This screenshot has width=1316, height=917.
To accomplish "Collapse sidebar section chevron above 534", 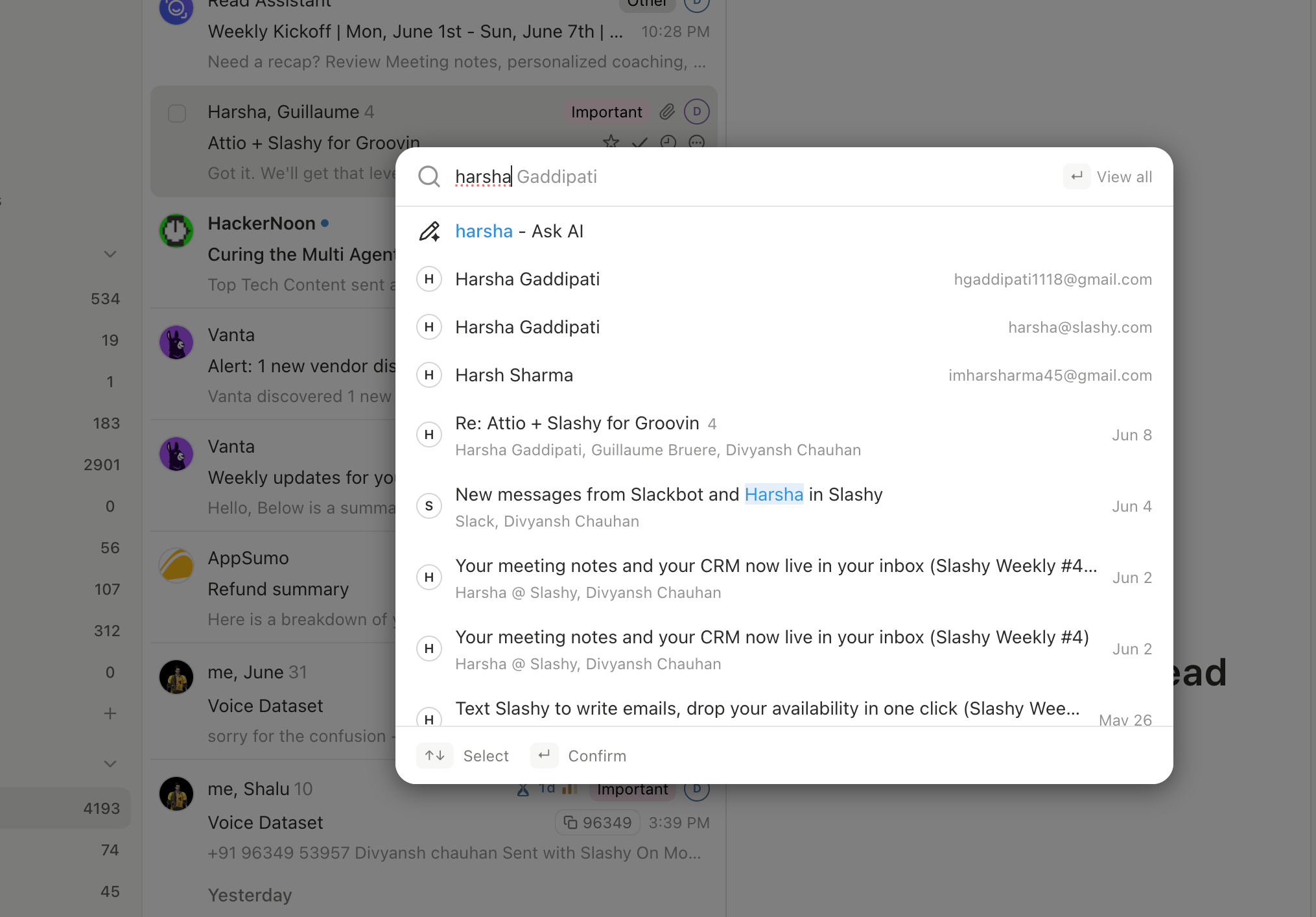I will pyautogui.click(x=110, y=254).
